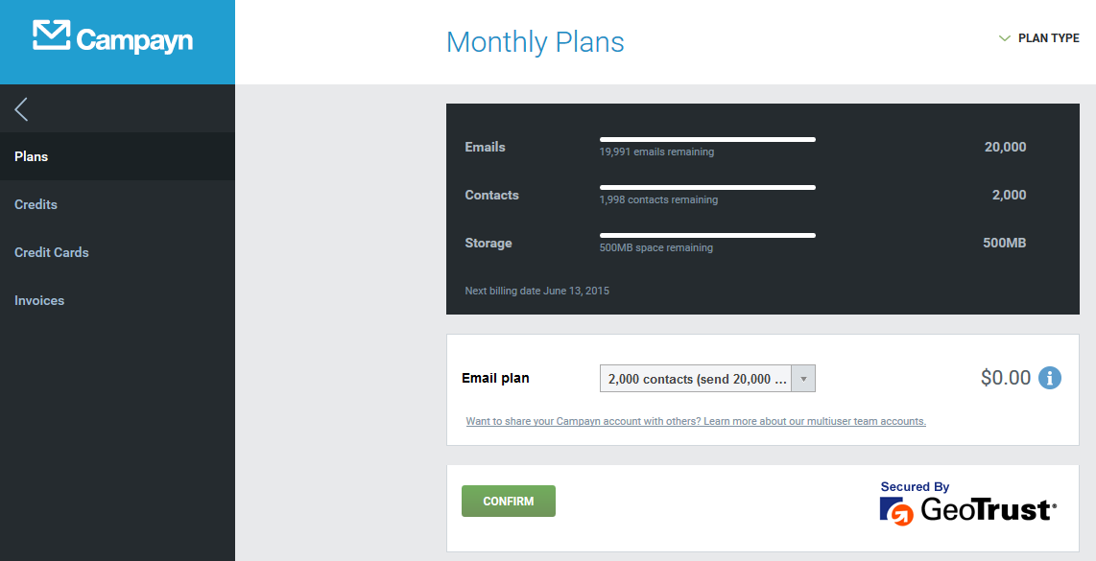The height and width of the screenshot is (561, 1096).
Task: Click the Email plan dropdown arrow
Action: (x=804, y=379)
